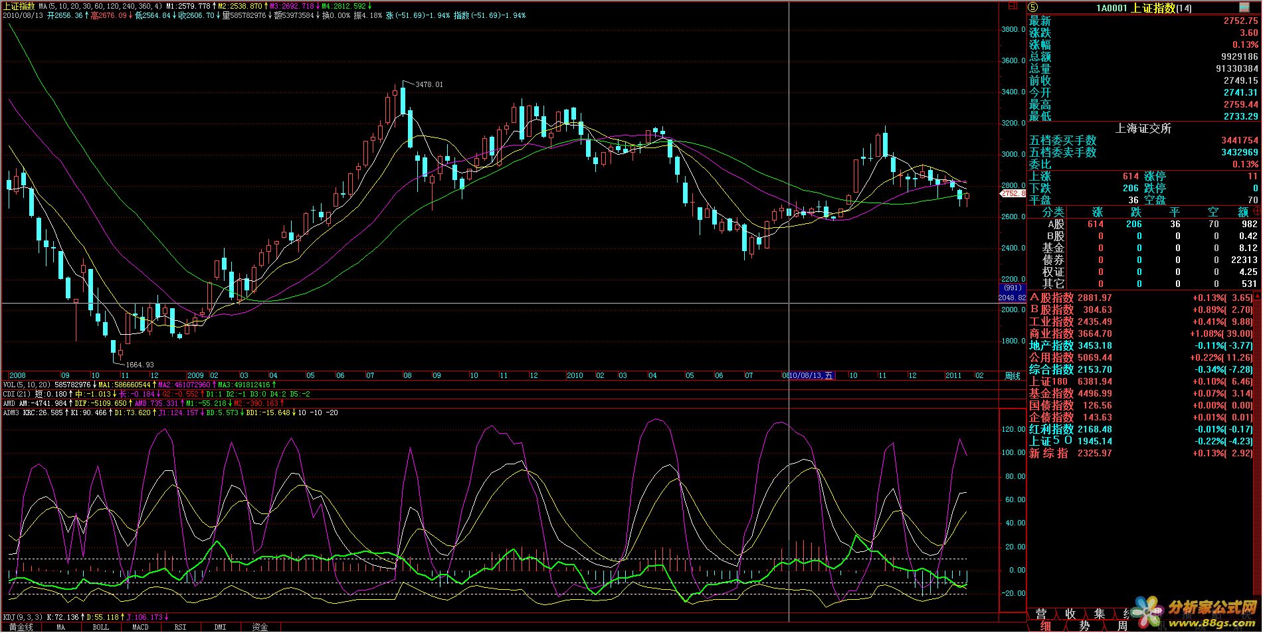Viewport: 1263px width, 633px height.
Task: Click the 2010 marker on the time axis
Action: [x=575, y=376]
